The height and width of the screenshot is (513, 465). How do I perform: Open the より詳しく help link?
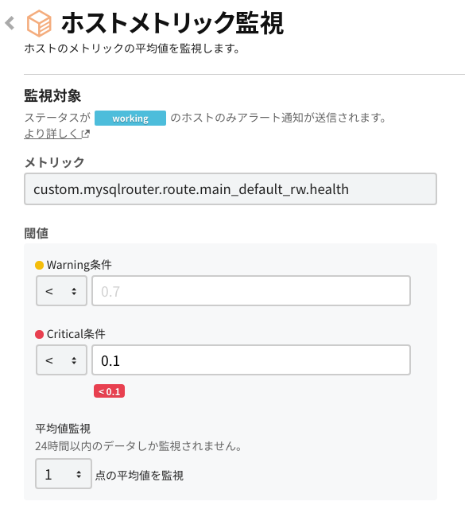[52, 134]
